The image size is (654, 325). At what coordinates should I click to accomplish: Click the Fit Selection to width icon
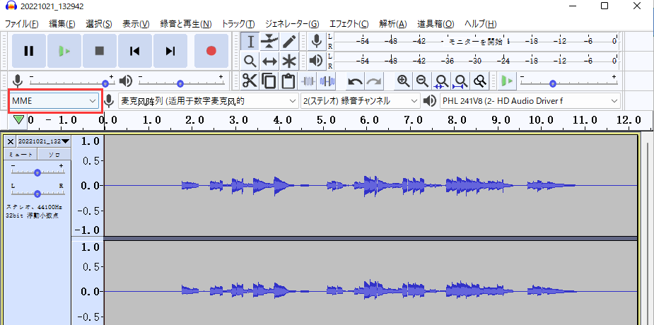tap(441, 81)
